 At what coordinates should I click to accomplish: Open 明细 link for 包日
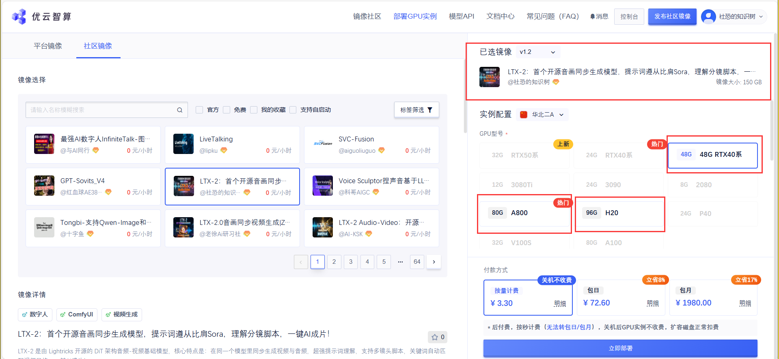click(x=653, y=303)
